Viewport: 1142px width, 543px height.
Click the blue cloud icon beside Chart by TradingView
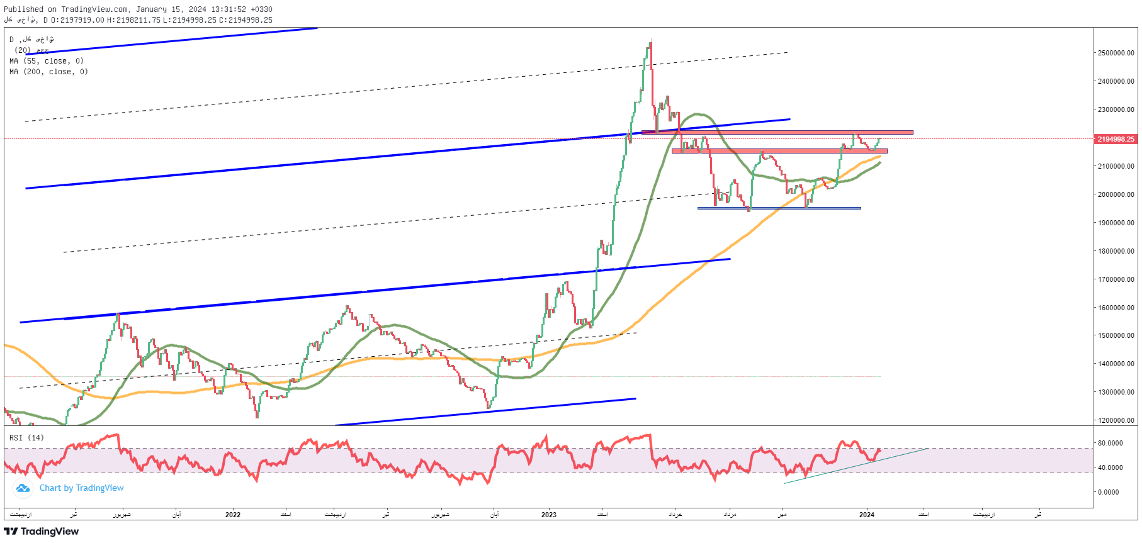tap(23, 488)
